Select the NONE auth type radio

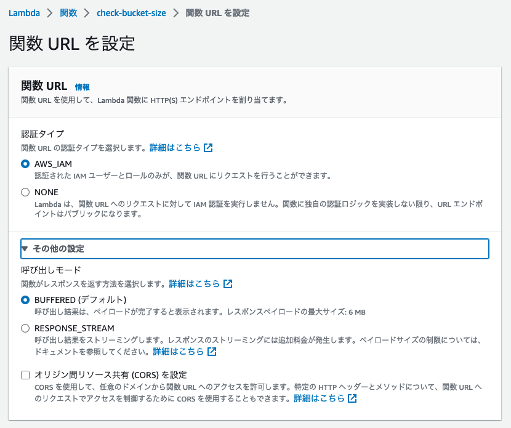click(25, 192)
